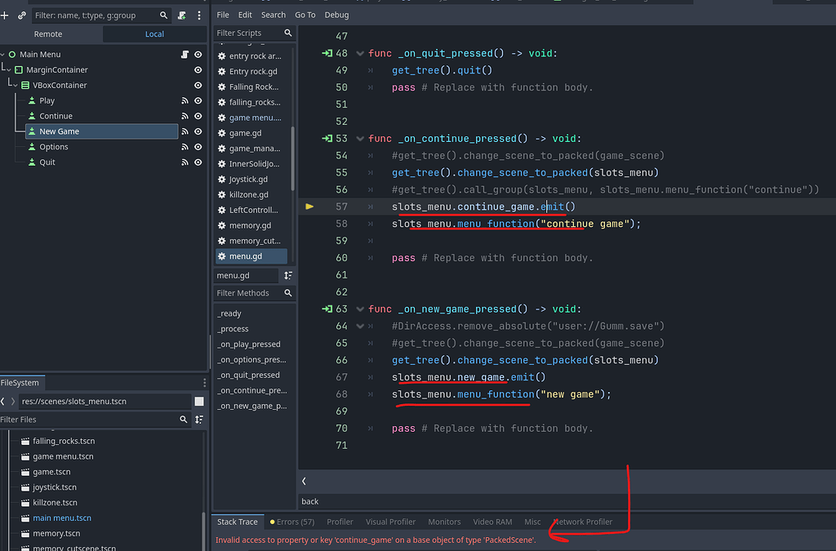
Task: Hide the MarginContainer node with eye icon
Action: [x=198, y=70]
